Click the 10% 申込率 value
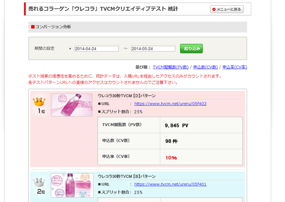The height and width of the screenshot is (202, 285). pos(171,157)
